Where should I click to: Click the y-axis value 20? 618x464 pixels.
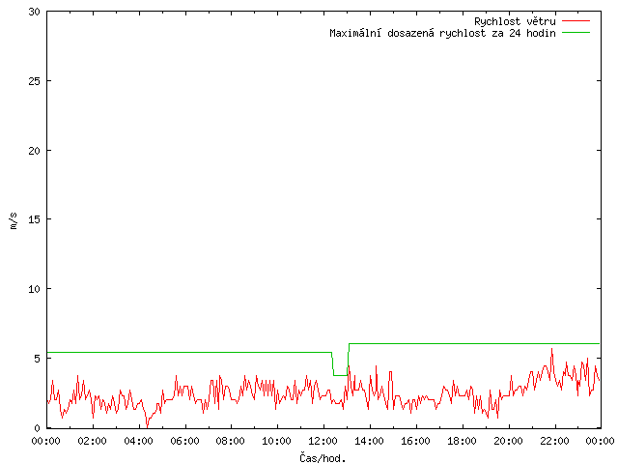(x=35, y=151)
